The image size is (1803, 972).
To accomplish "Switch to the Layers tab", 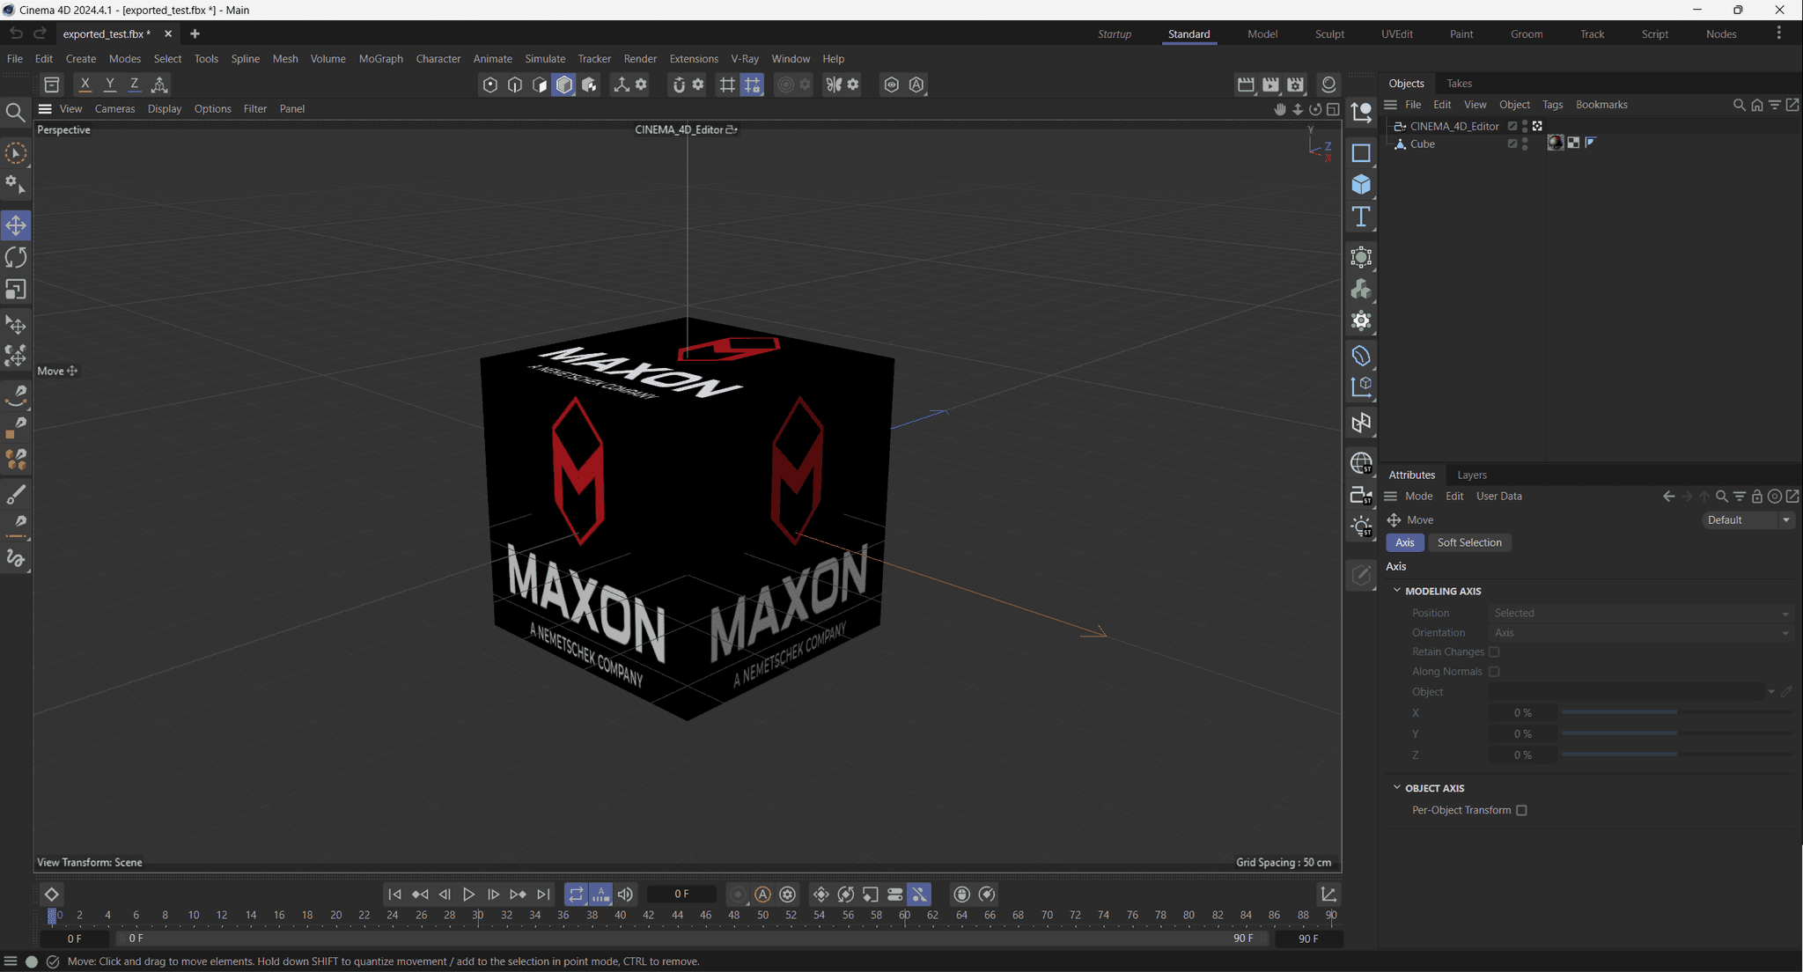I will (1472, 475).
